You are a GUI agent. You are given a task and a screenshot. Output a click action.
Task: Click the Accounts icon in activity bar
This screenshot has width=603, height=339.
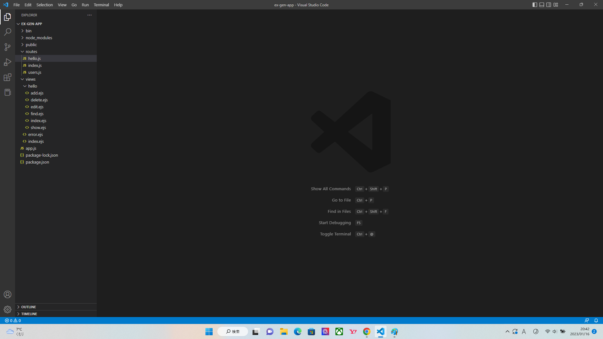click(8, 294)
